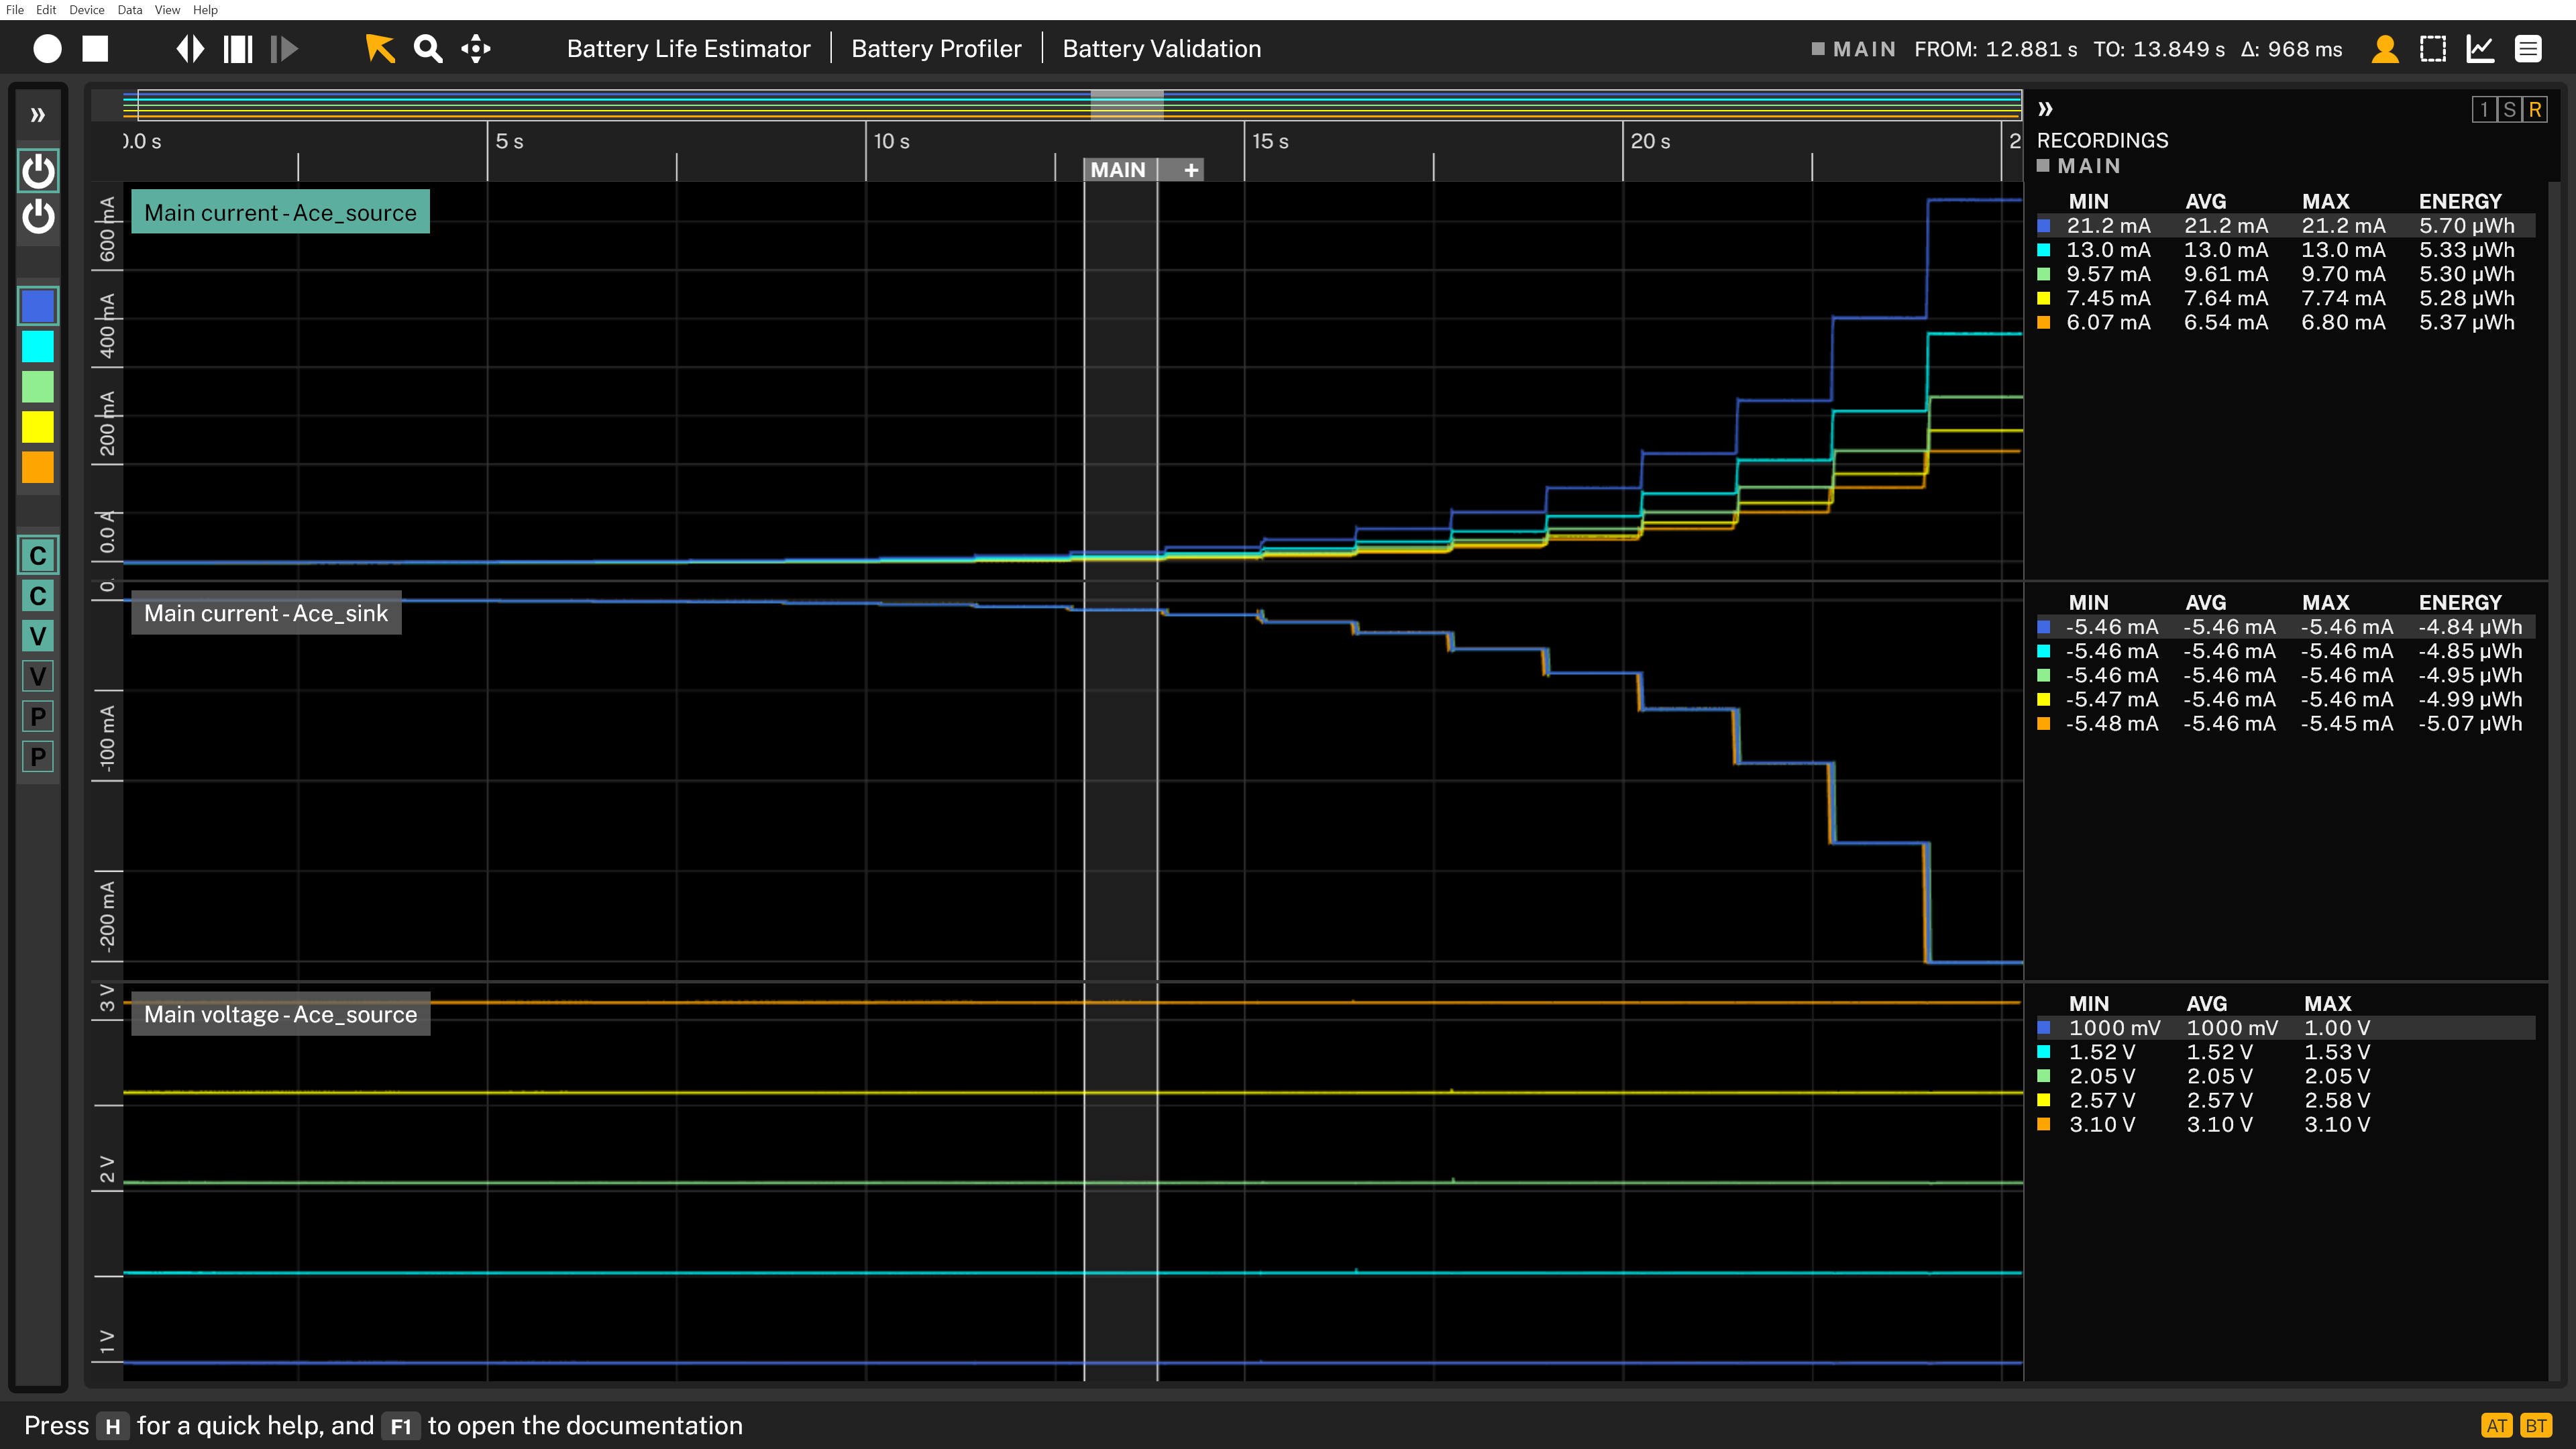This screenshot has height=1449, width=2576.
Task: Open the user profile icon
Action: 2385,49
